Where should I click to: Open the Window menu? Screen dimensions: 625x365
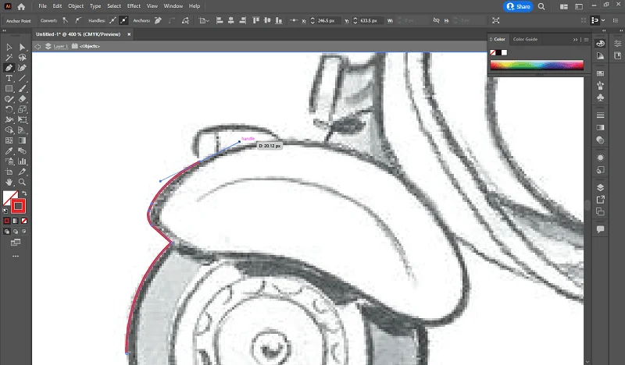click(173, 6)
